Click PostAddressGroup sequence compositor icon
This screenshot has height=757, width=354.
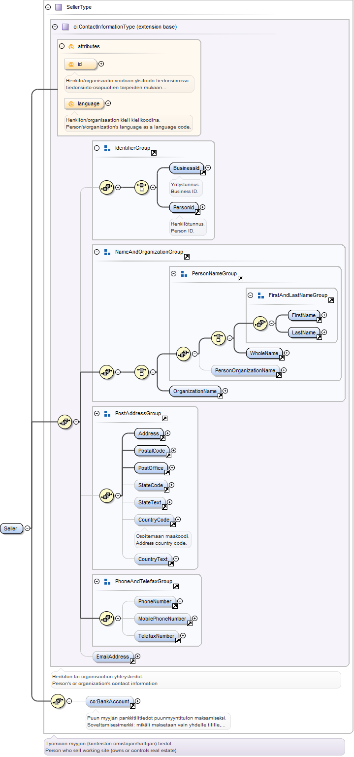click(107, 495)
